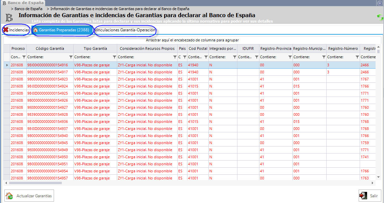Select the row with code ending 154945
Image resolution: width=384 pixels, height=203 pixels.
189,143
